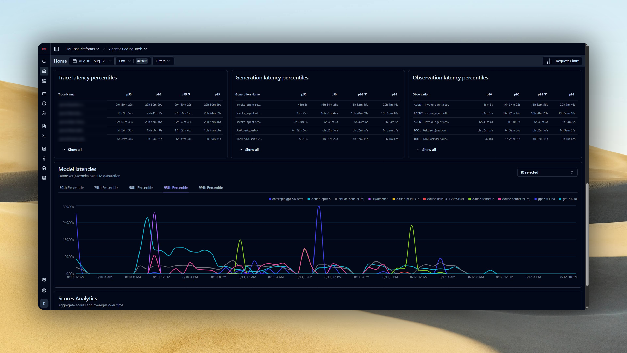The height and width of the screenshot is (353, 627).
Task: Click the 27h 56m 17s trace p95 cell
Action: point(183,113)
